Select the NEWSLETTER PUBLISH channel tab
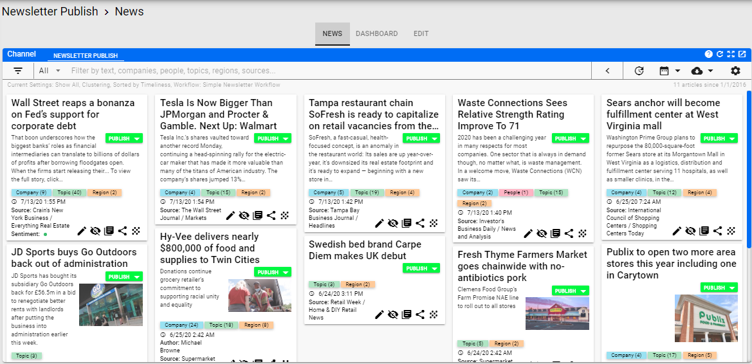The width and height of the screenshot is (752, 364). 86,56
